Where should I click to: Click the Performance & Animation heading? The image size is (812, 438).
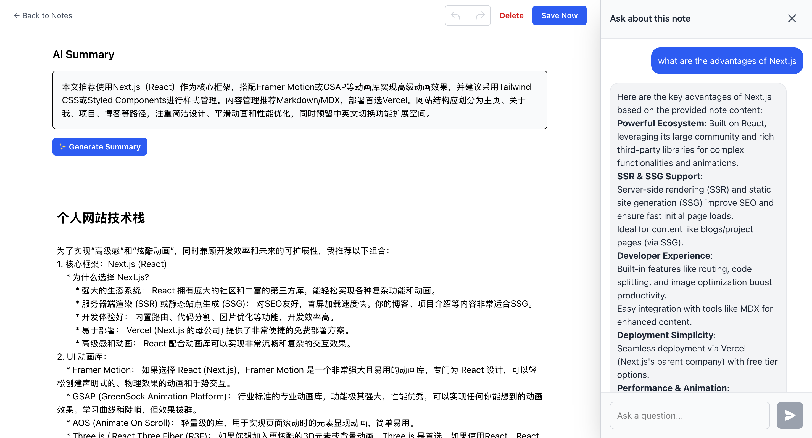(x=672, y=388)
